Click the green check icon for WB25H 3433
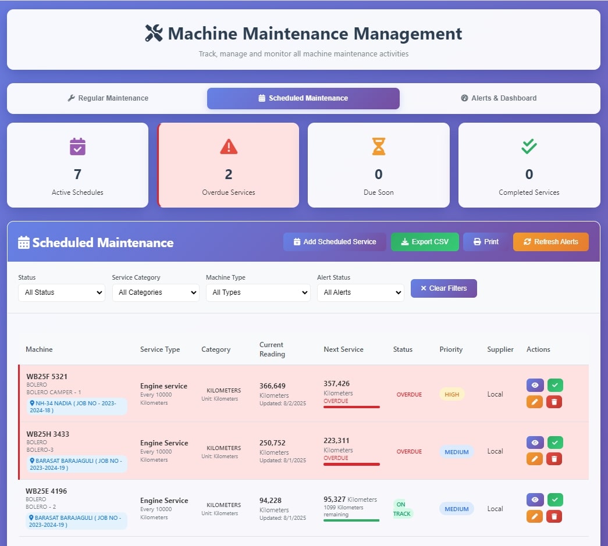 tap(554, 442)
